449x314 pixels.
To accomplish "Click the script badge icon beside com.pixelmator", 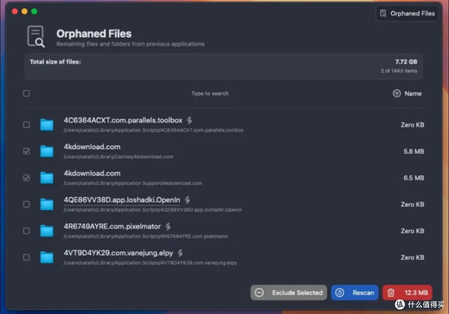I will pos(168,226).
